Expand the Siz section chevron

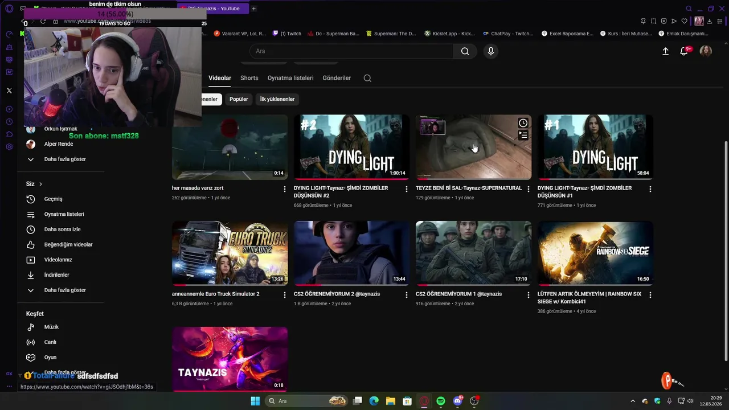pyautogui.click(x=40, y=184)
